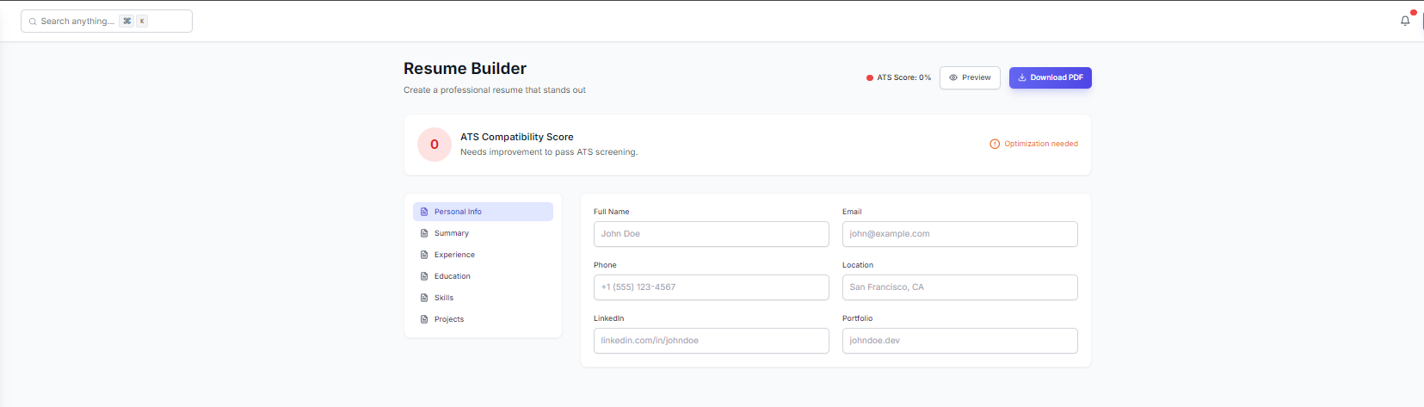This screenshot has height=407, width=1424.
Task: Click the LinkedIn input field
Action: tap(712, 341)
